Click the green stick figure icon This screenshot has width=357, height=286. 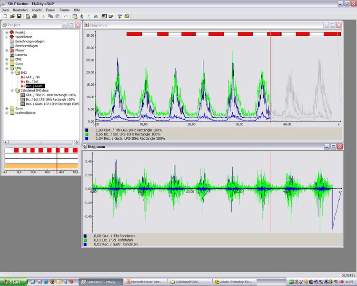click(x=81, y=16)
